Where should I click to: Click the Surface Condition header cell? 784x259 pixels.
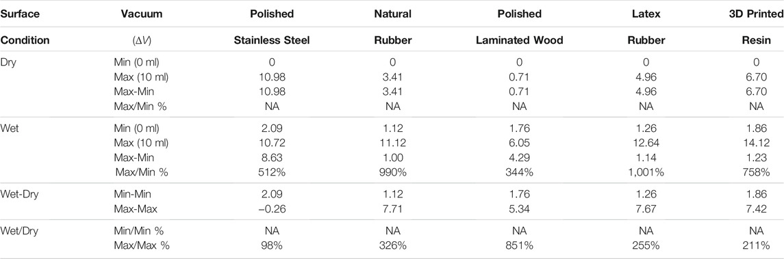click(25, 27)
